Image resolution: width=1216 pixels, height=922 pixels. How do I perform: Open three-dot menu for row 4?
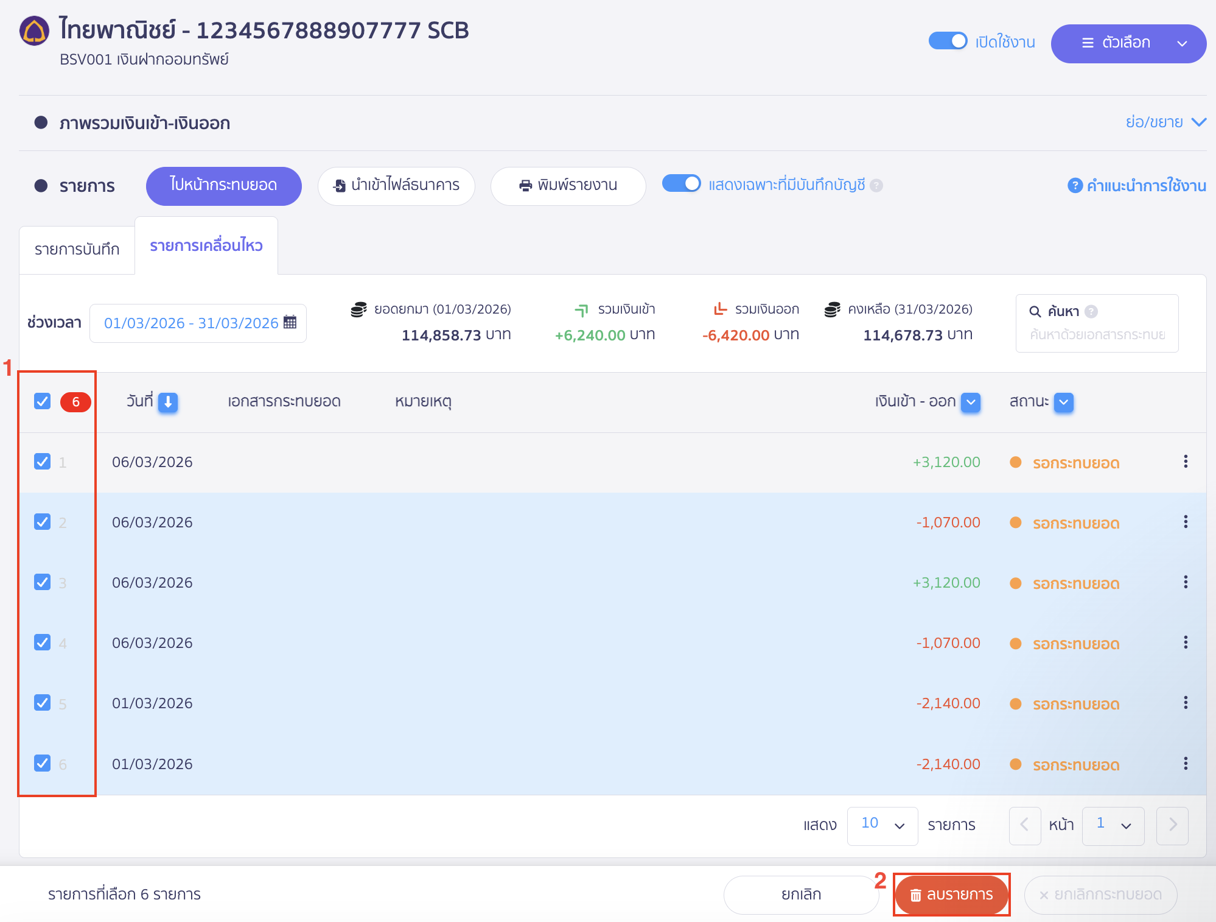[x=1185, y=642]
